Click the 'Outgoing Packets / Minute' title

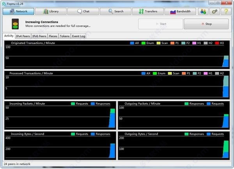click(142, 104)
